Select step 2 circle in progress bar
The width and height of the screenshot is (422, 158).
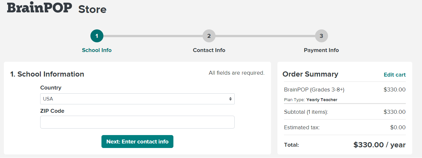tap(209, 36)
